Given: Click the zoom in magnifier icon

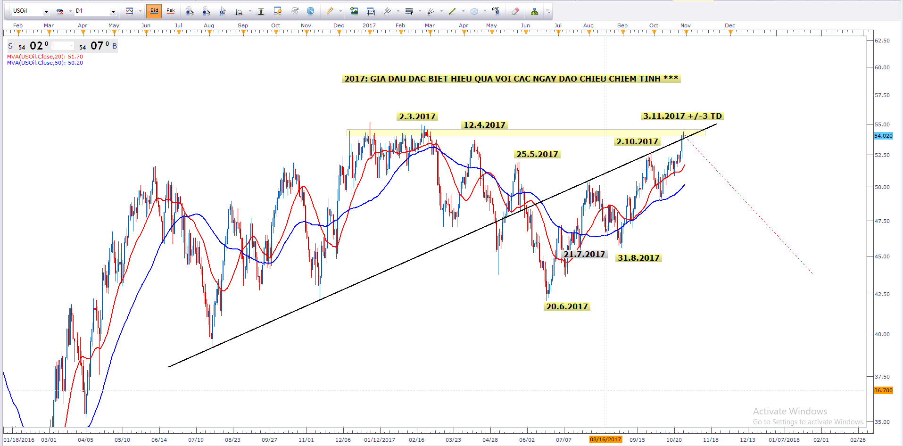Looking at the screenshot, I should click(x=190, y=11).
